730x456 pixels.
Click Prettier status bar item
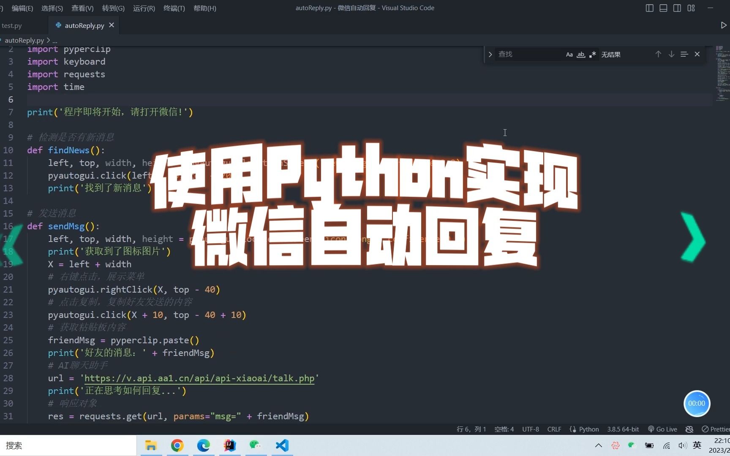click(715, 429)
